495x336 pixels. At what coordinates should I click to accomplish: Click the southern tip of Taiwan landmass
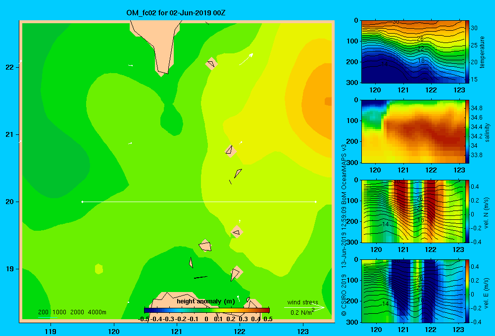pos(162,73)
